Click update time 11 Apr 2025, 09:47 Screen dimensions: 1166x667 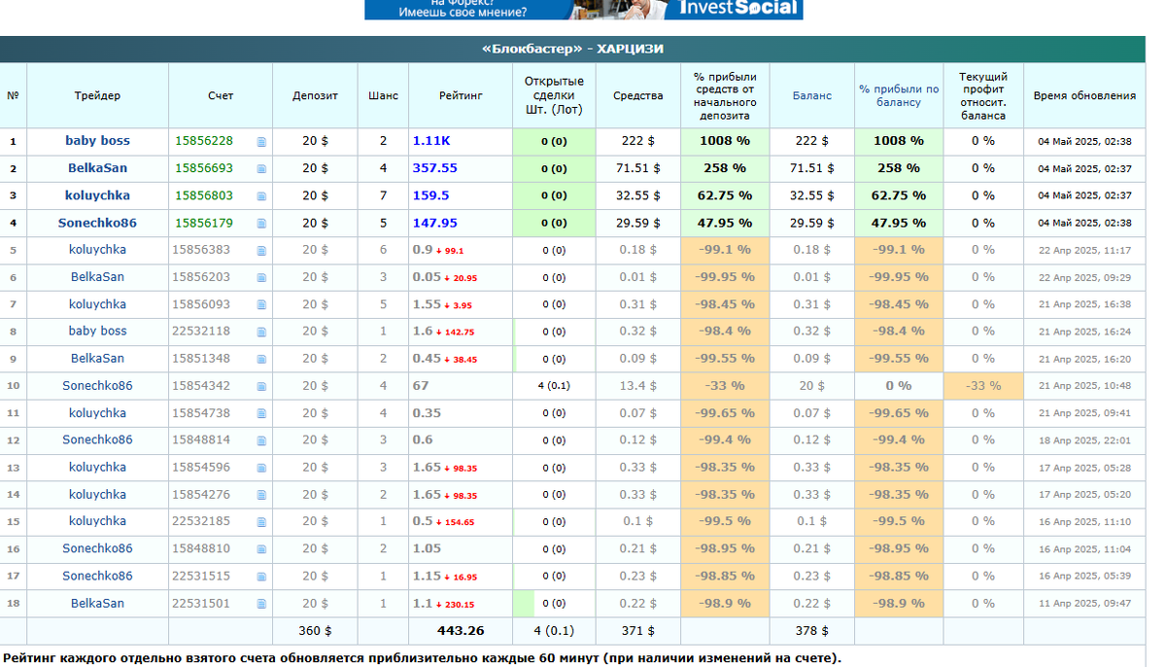click(x=1084, y=604)
